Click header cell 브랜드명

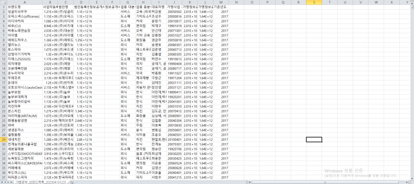(x=24, y=7)
